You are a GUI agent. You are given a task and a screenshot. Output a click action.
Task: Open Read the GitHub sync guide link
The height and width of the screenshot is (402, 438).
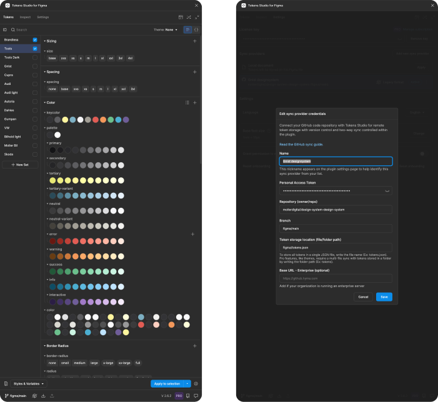tap(301, 145)
